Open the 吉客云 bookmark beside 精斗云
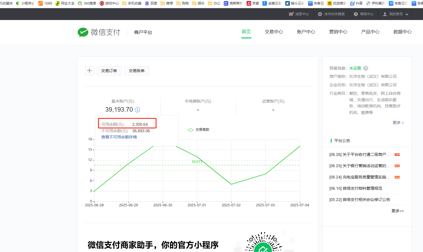The image size is (423, 252). coord(316,3)
